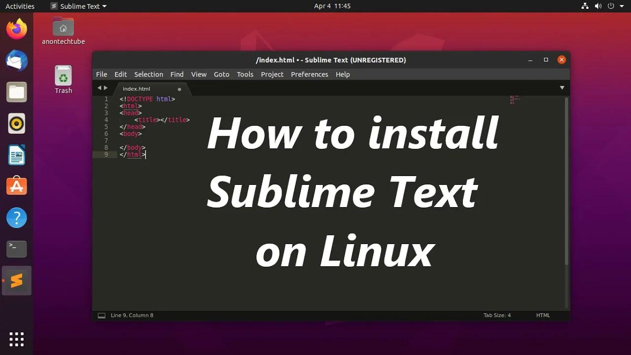Viewport: 631px width, 355px height.
Task: Click the panel icon at status bar left
Action: point(102,315)
